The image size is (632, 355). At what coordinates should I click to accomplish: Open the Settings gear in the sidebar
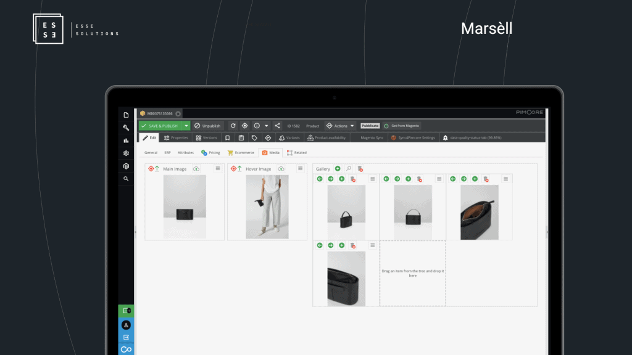pyautogui.click(x=126, y=153)
